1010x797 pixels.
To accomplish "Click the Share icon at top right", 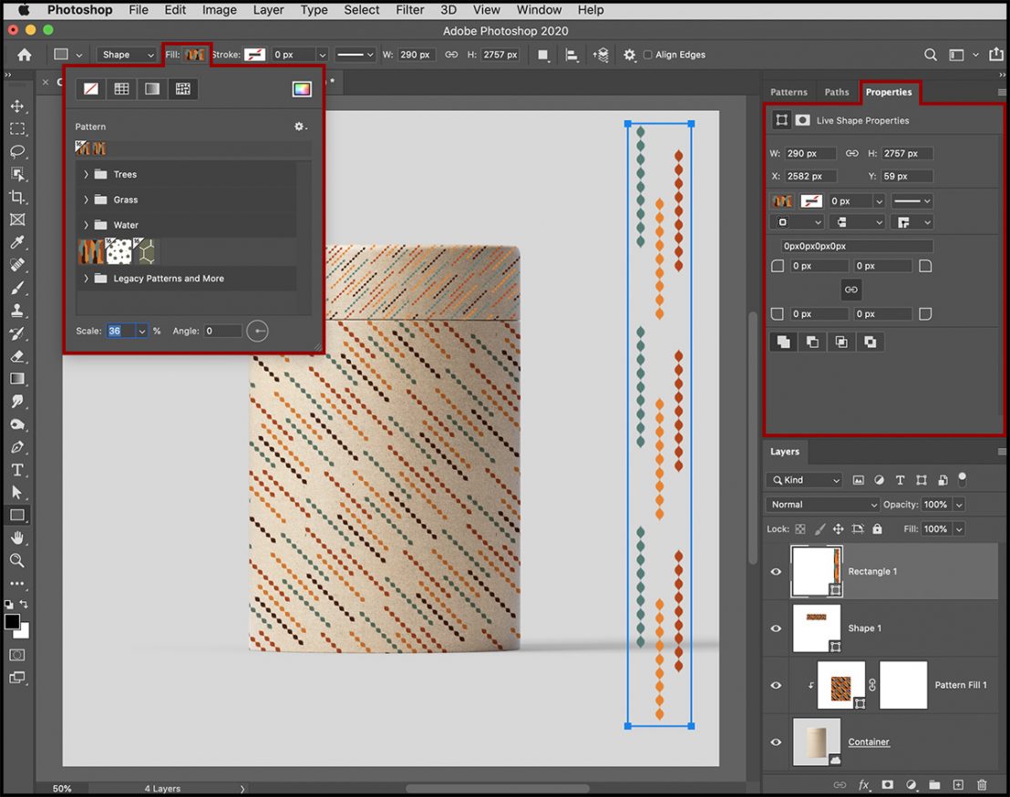I will 995,54.
